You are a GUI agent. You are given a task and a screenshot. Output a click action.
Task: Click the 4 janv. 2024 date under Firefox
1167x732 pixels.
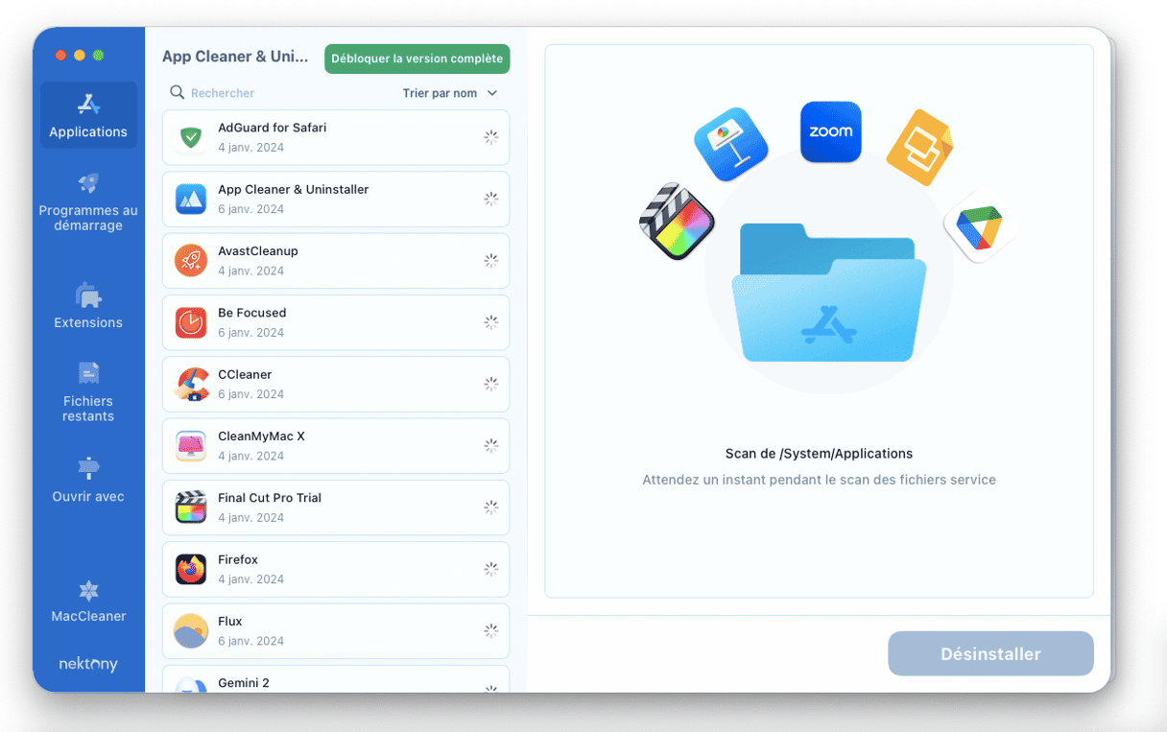(250, 579)
